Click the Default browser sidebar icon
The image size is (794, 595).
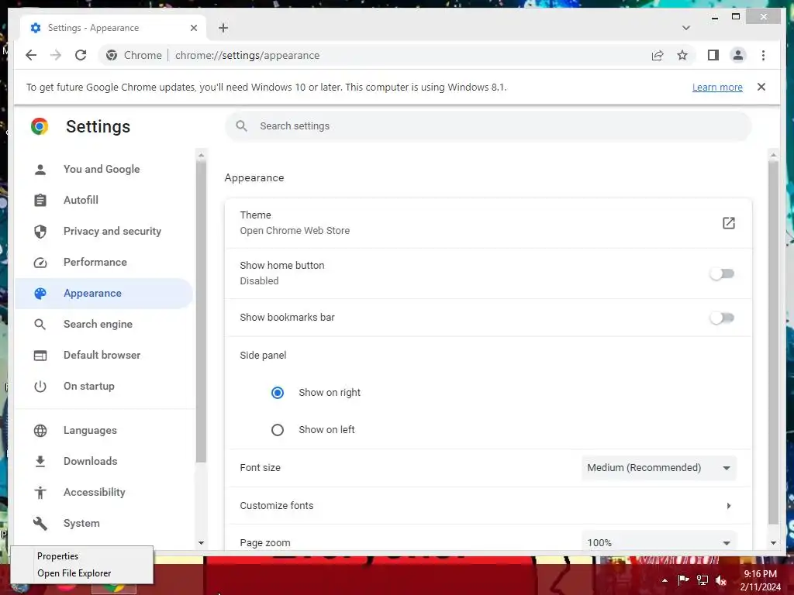coord(40,356)
